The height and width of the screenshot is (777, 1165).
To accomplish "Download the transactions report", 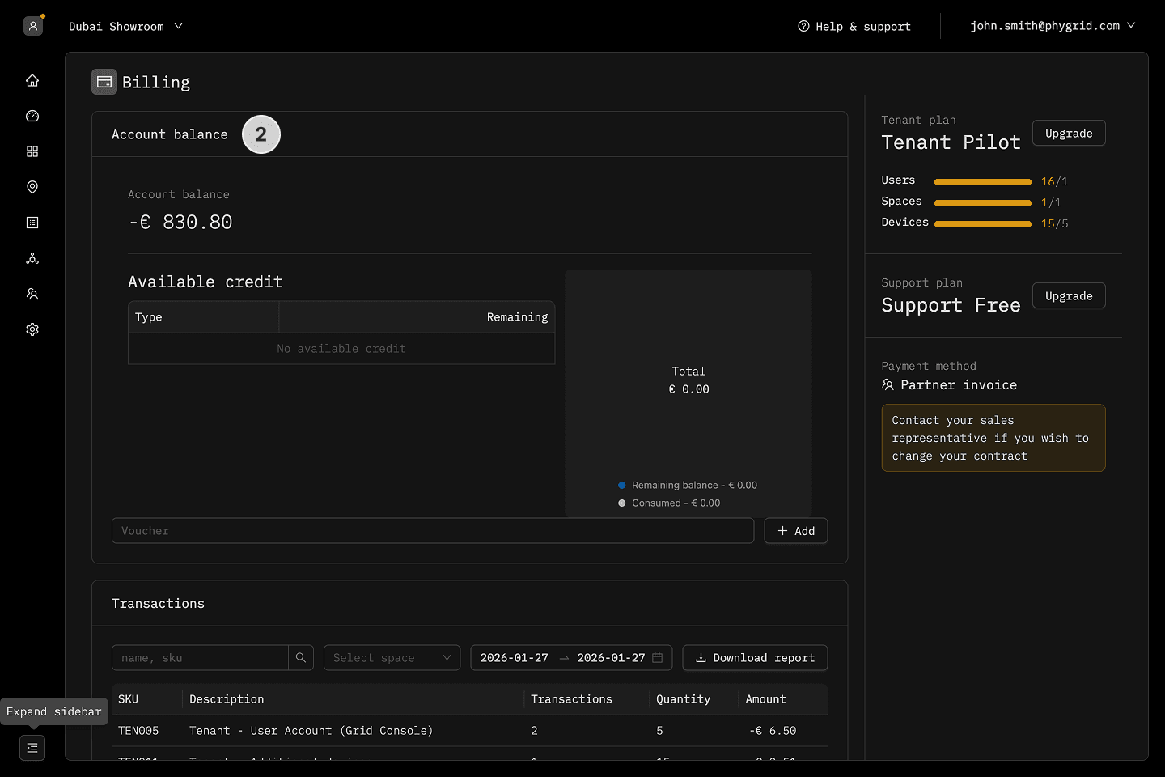I will point(754,658).
